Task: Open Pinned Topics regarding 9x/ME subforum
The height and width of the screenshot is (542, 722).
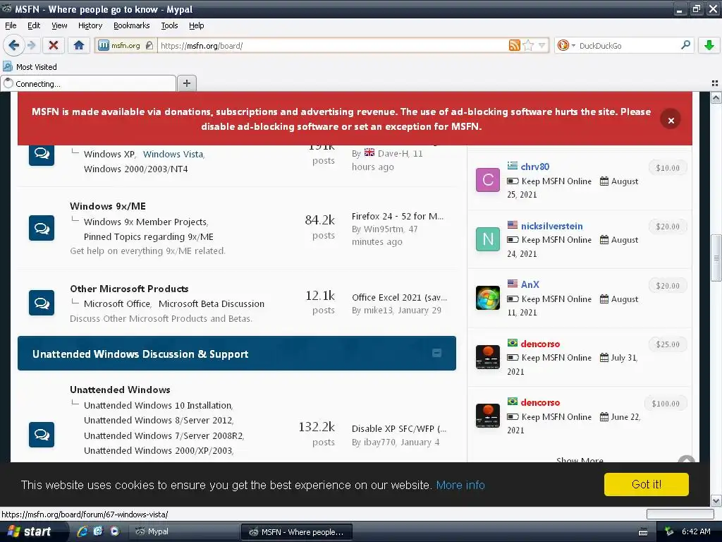Action: [148, 236]
